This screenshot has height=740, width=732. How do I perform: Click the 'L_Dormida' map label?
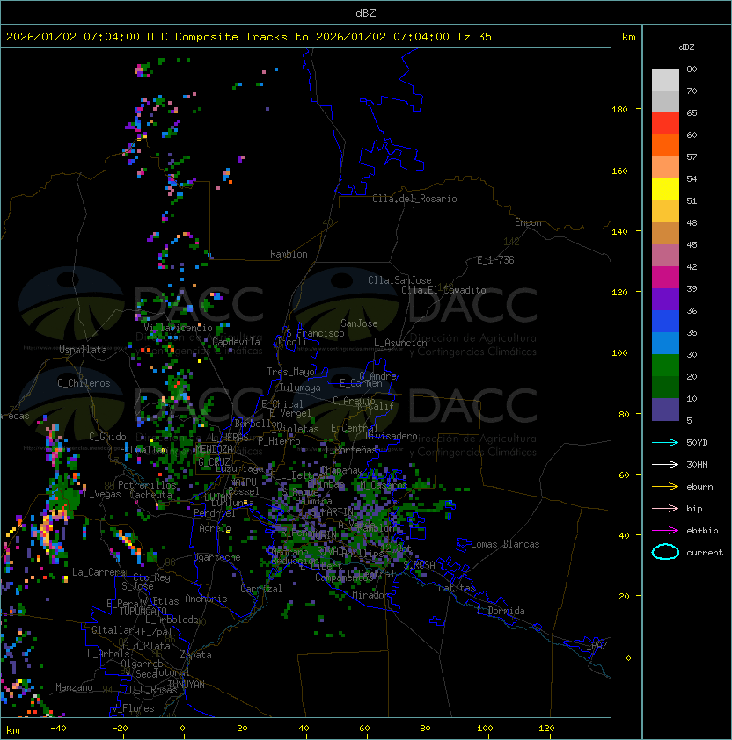tap(501, 611)
